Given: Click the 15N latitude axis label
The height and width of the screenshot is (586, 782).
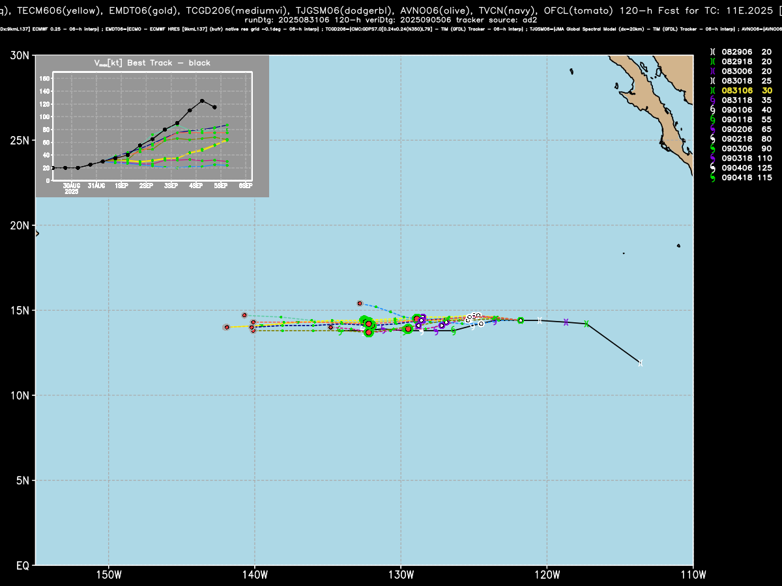Looking at the screenshot, I should click(19, 310).
